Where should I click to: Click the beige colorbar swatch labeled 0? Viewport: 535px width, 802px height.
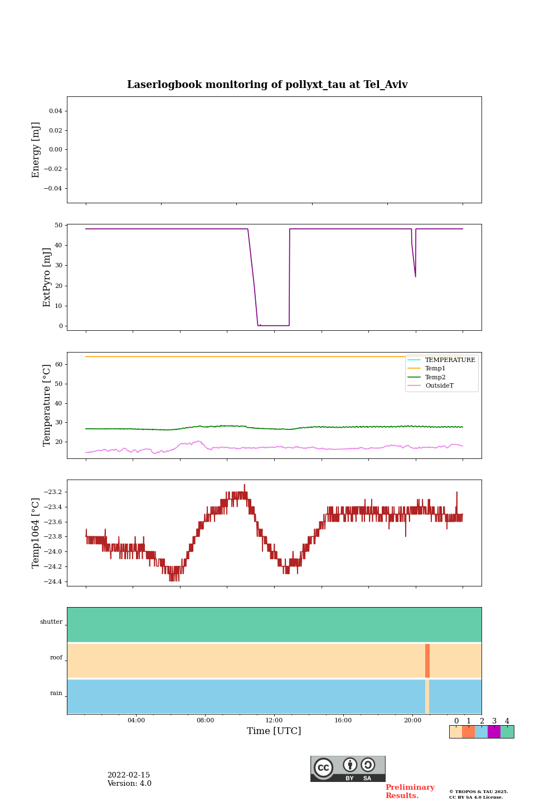pos(456,732)
